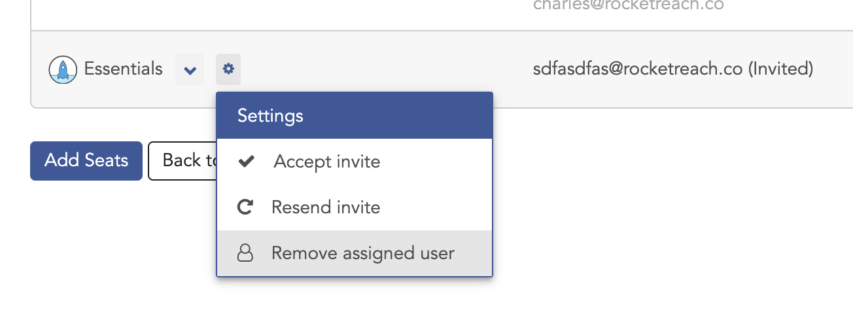This screenshot has height=318, width=853.
Task: Click the rocket Essentials plan icon
Action: [63, 69]
